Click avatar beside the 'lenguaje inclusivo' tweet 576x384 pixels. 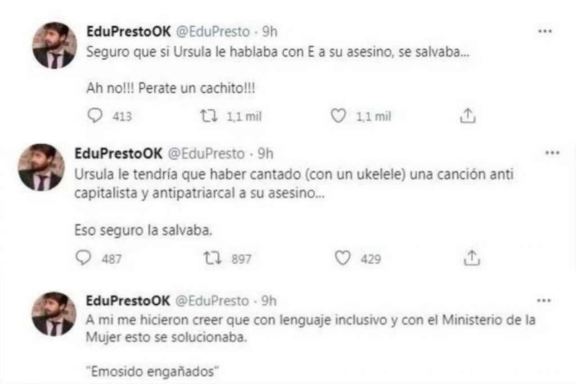[54, 313]
